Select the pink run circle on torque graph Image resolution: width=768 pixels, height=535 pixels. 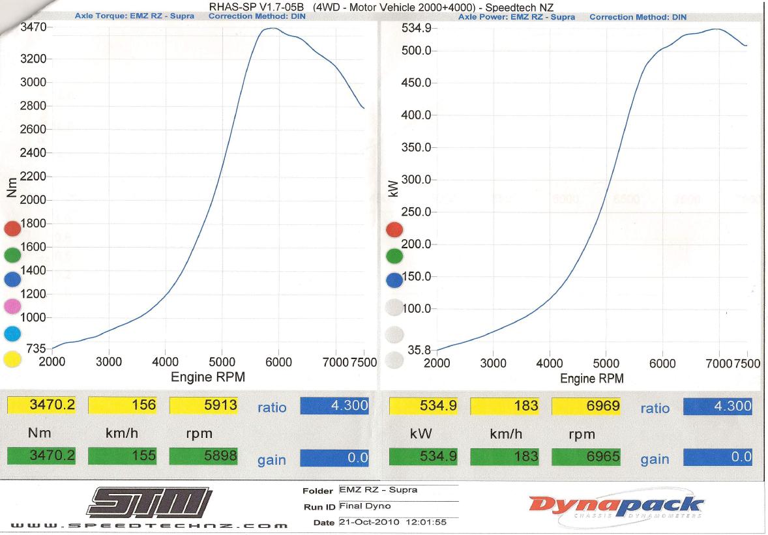13,307
